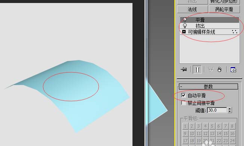The width and height of the screenshot is (244, 146).
Task: Click the 涡轮平滑 modifier button
Action: [224, 9]
